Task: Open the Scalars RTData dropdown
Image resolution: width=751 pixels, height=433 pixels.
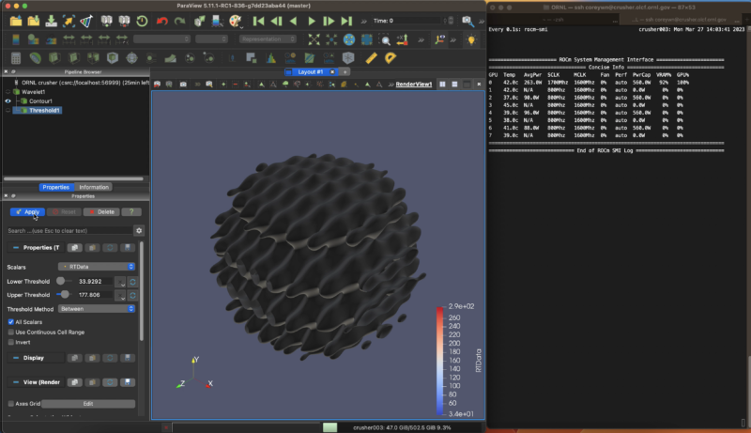Action: (x=96, y=267)
